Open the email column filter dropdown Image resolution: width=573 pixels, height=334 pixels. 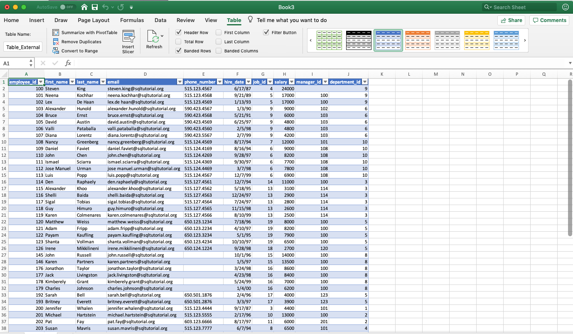180,82
